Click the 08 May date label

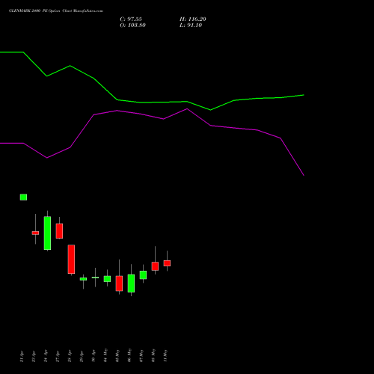point(153,355)
